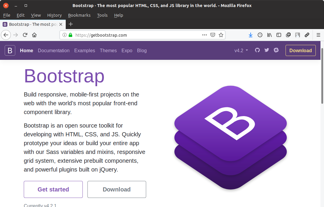Open the Help menu

coord(119,15)
